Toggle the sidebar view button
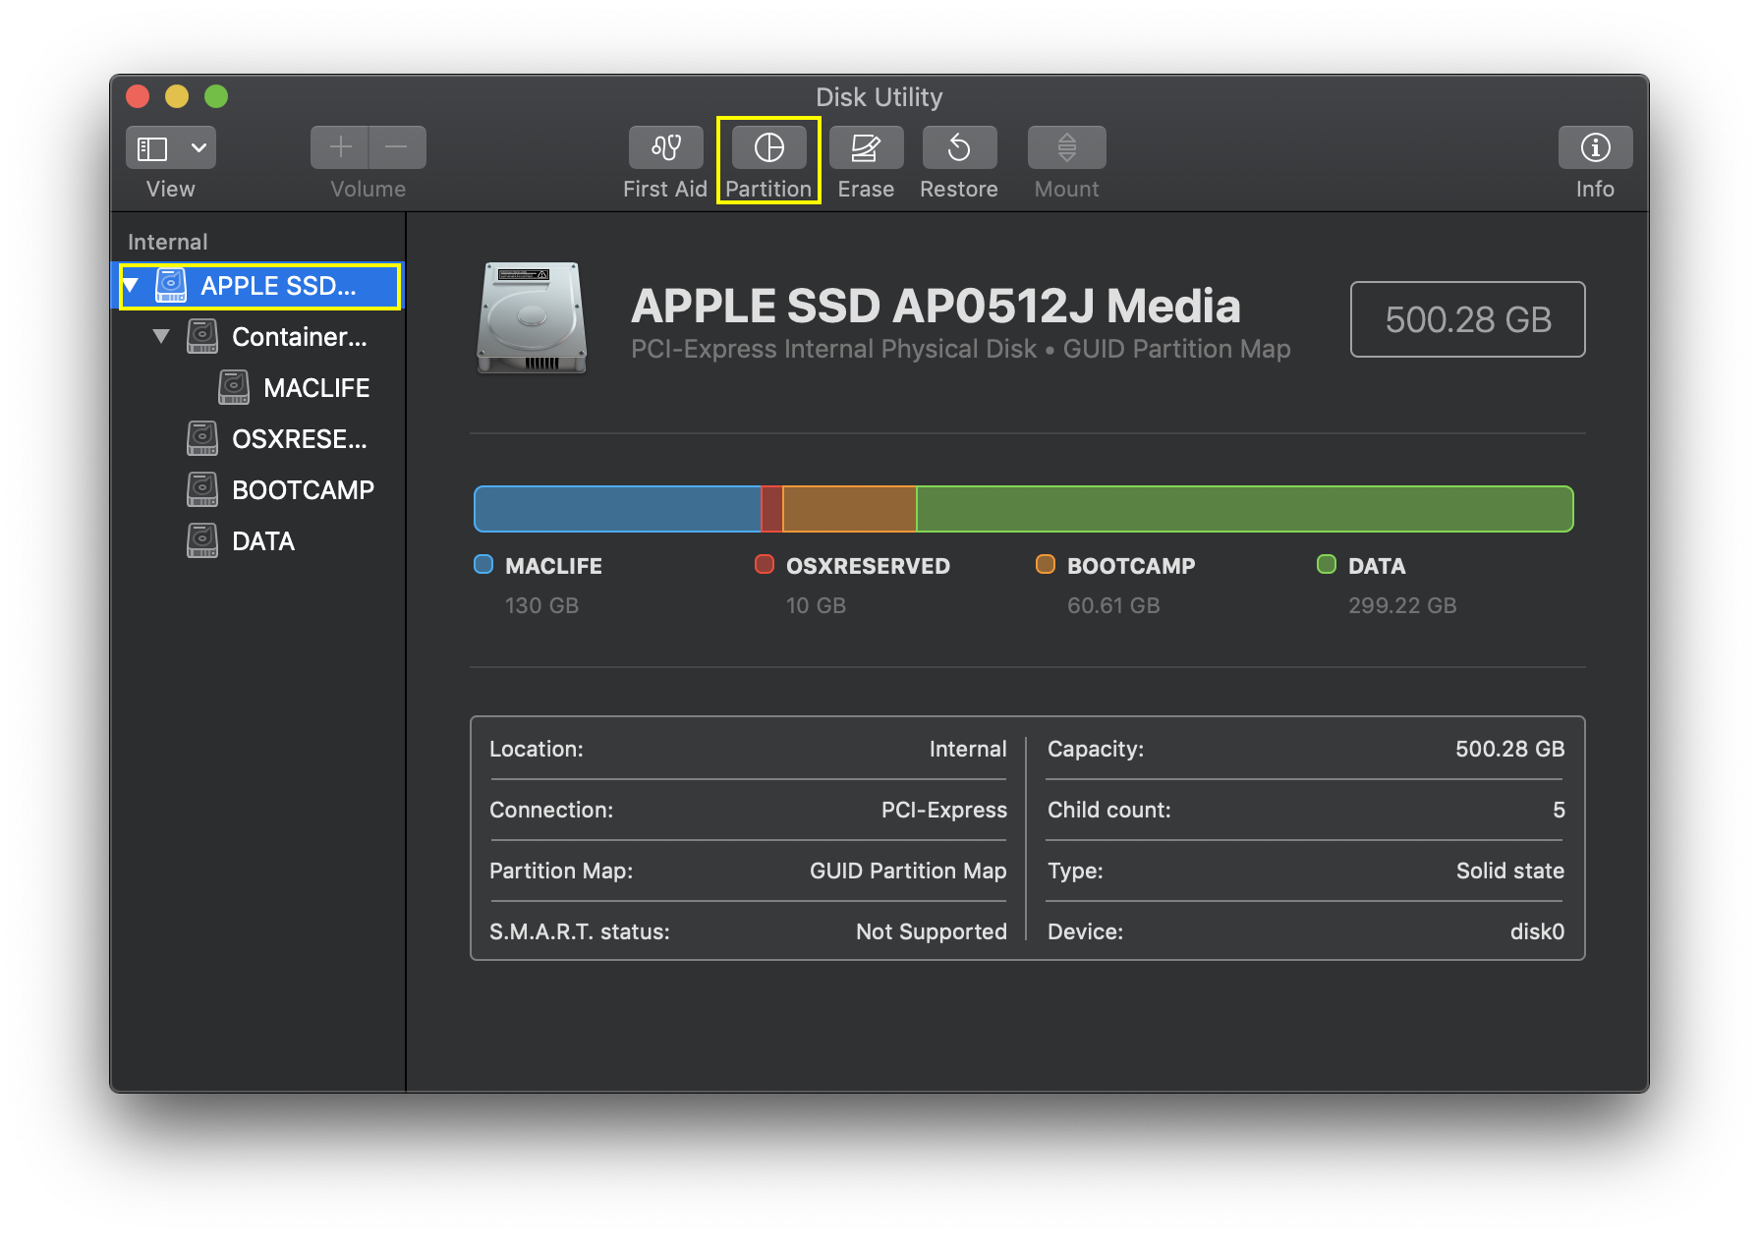Viewport: 1759px width, 1238px height. pyautogui.click(x=152, y=148)
